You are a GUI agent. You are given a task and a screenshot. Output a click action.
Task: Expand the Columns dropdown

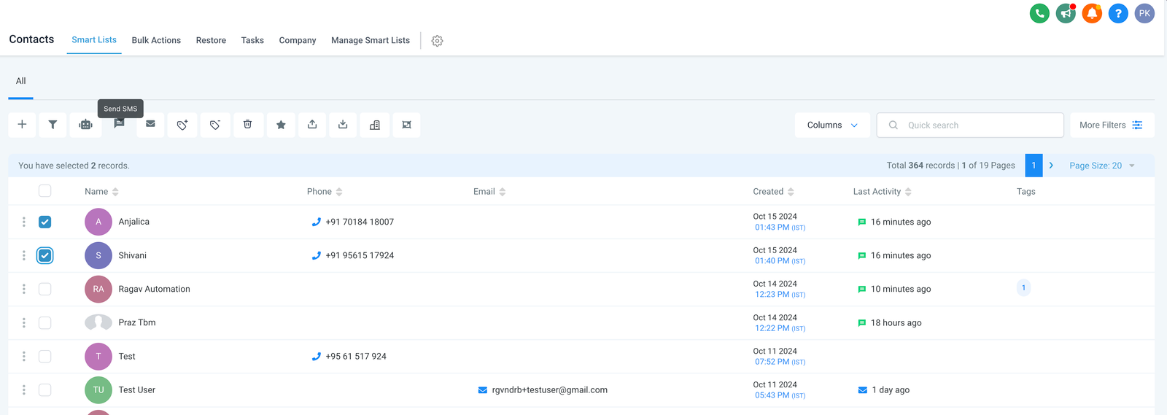(x=832, y=125)
